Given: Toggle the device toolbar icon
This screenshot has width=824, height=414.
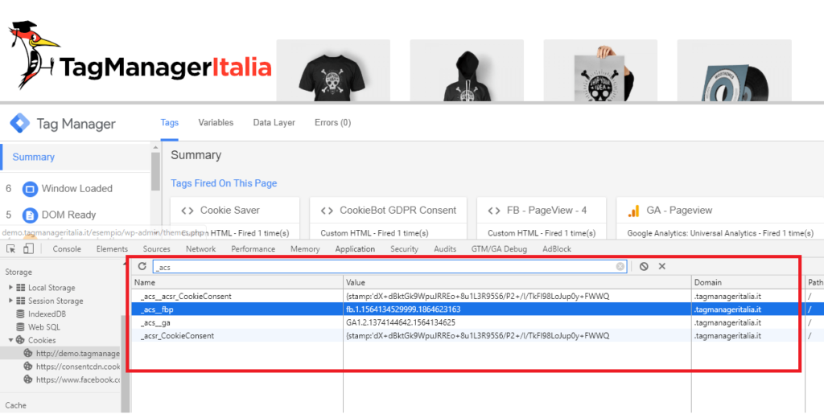Looking at the screenshot, I should 28,248.
